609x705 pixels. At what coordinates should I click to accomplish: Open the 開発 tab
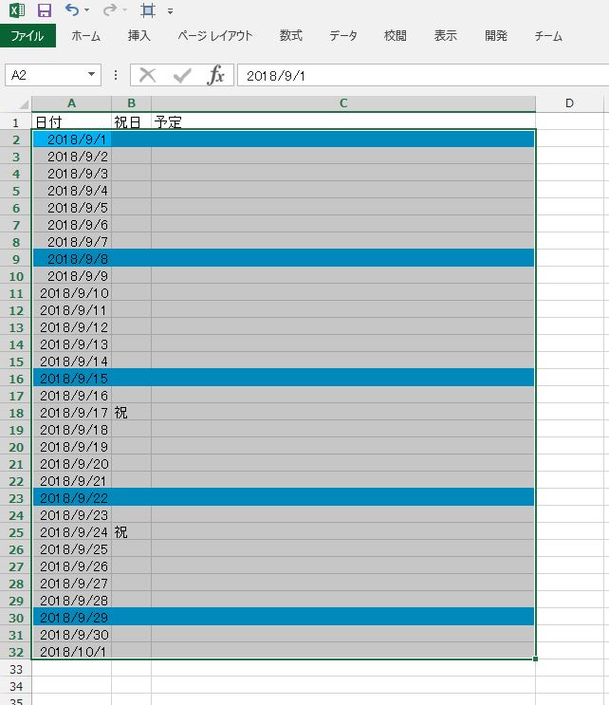496,35
